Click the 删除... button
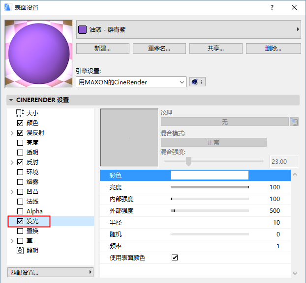The width and height of the screenshot is (306, 283). click(x=274, y=49)
